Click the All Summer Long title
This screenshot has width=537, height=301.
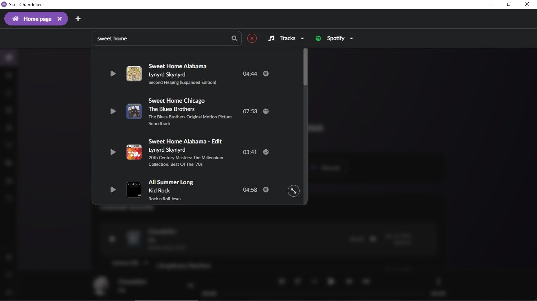[x=171, y=182]
